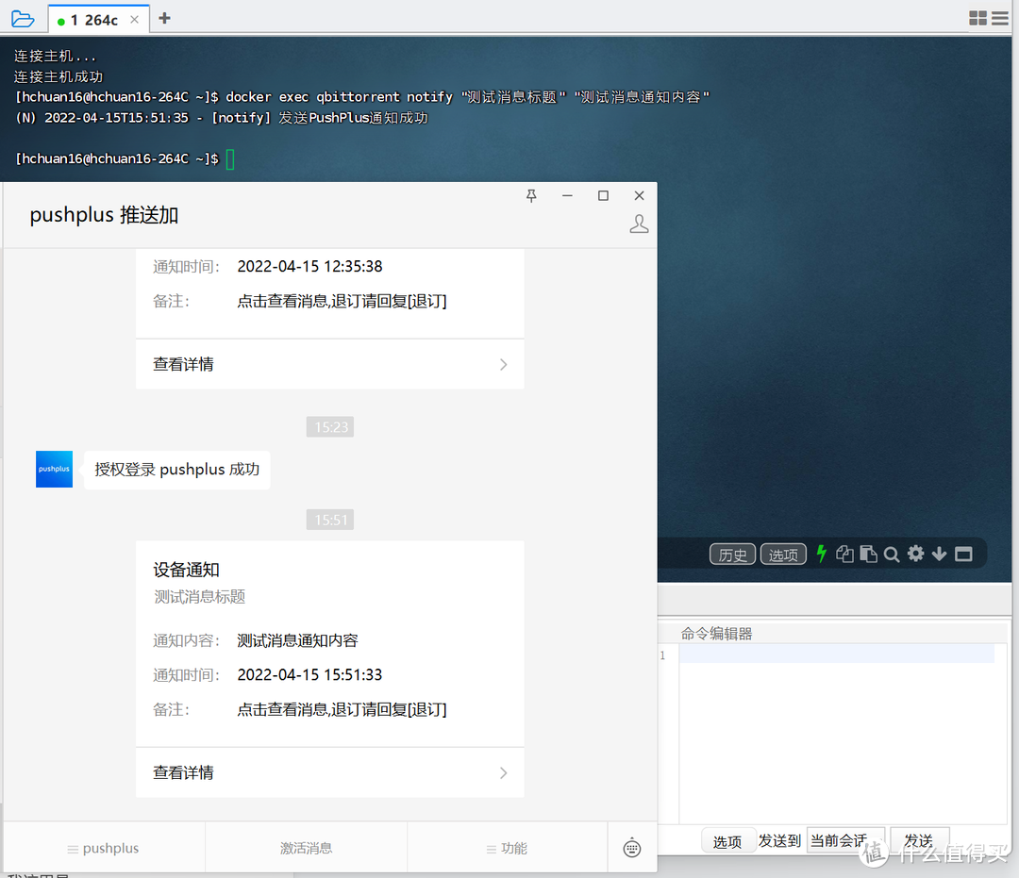Viewport: 1019px width, 878px height.
Task: Pin the pushplus chat window on top
Action: click(x=531, y=195)
